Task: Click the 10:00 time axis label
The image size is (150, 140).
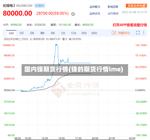Action: [28, 138]
